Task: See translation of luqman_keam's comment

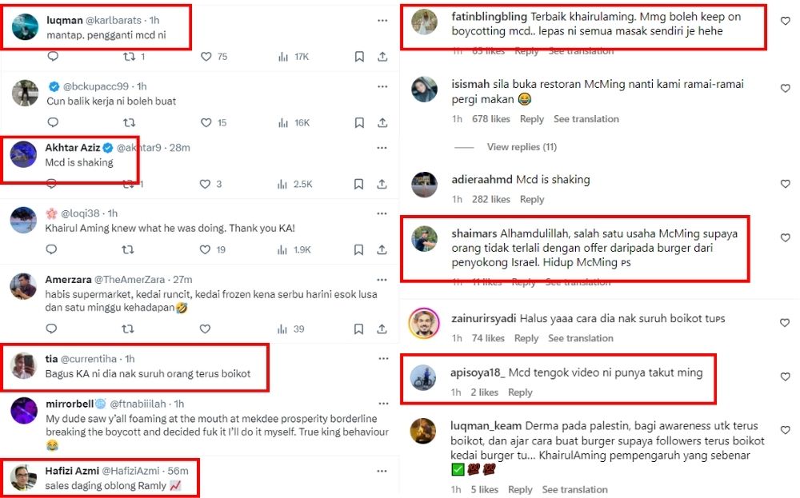Action: (x=574, y=490)
